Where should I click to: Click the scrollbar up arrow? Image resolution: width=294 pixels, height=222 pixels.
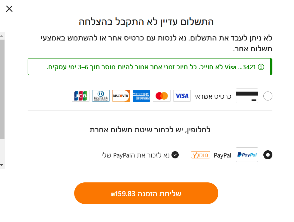[2, 35]
